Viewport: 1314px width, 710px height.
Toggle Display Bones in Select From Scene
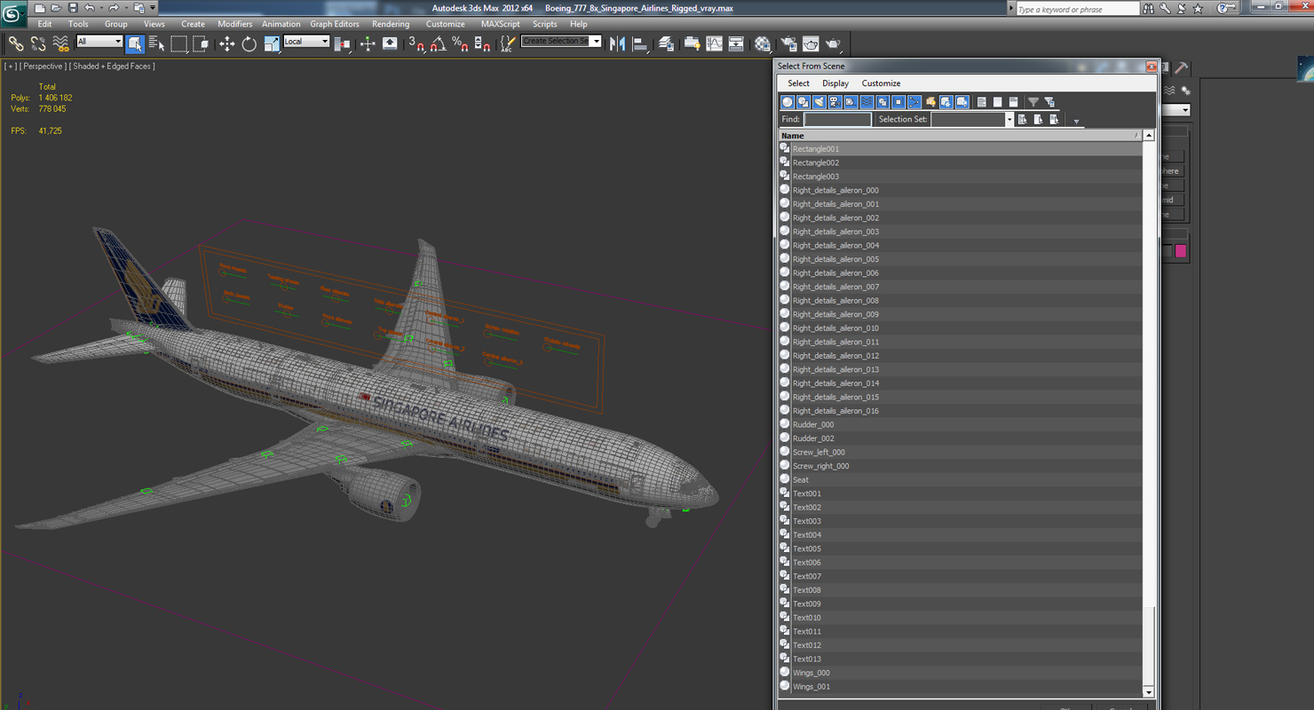point(914,102)
